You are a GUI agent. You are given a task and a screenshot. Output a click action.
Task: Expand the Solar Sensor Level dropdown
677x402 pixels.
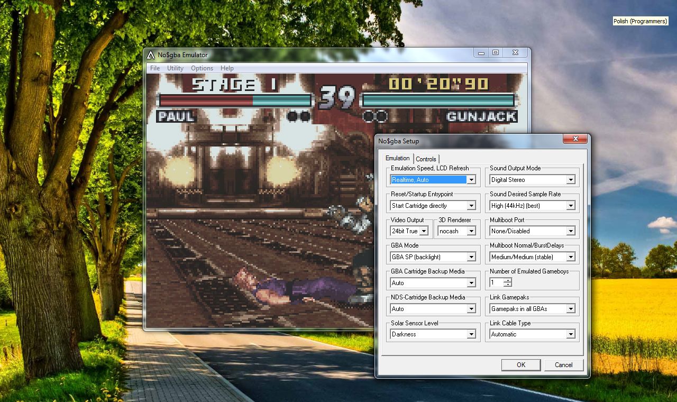click(x=471, y=334)
